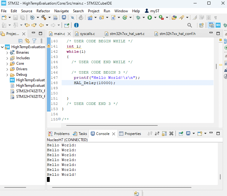Screen dimensions: 227x196
Task: Click the green Run button
Action: (150, 17)
